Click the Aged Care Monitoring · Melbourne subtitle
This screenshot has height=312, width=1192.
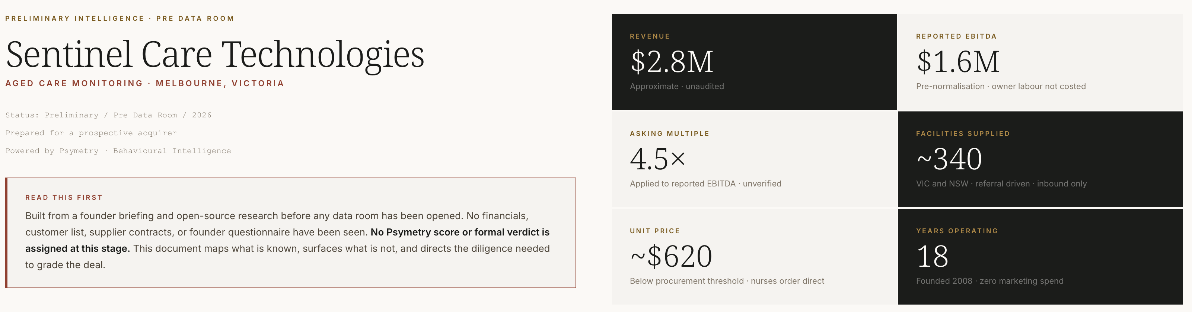point(145,84)
